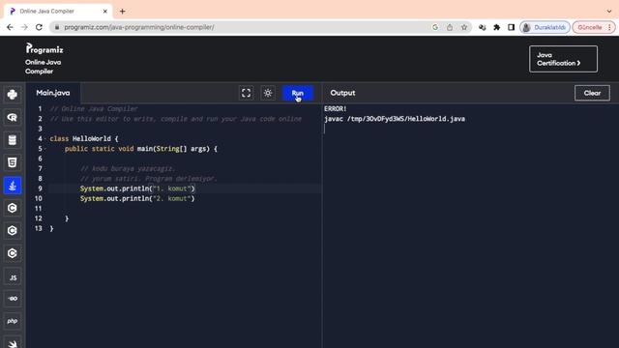Click line number 13 in the gutter

pyautogui.click(x=39, y=228)
